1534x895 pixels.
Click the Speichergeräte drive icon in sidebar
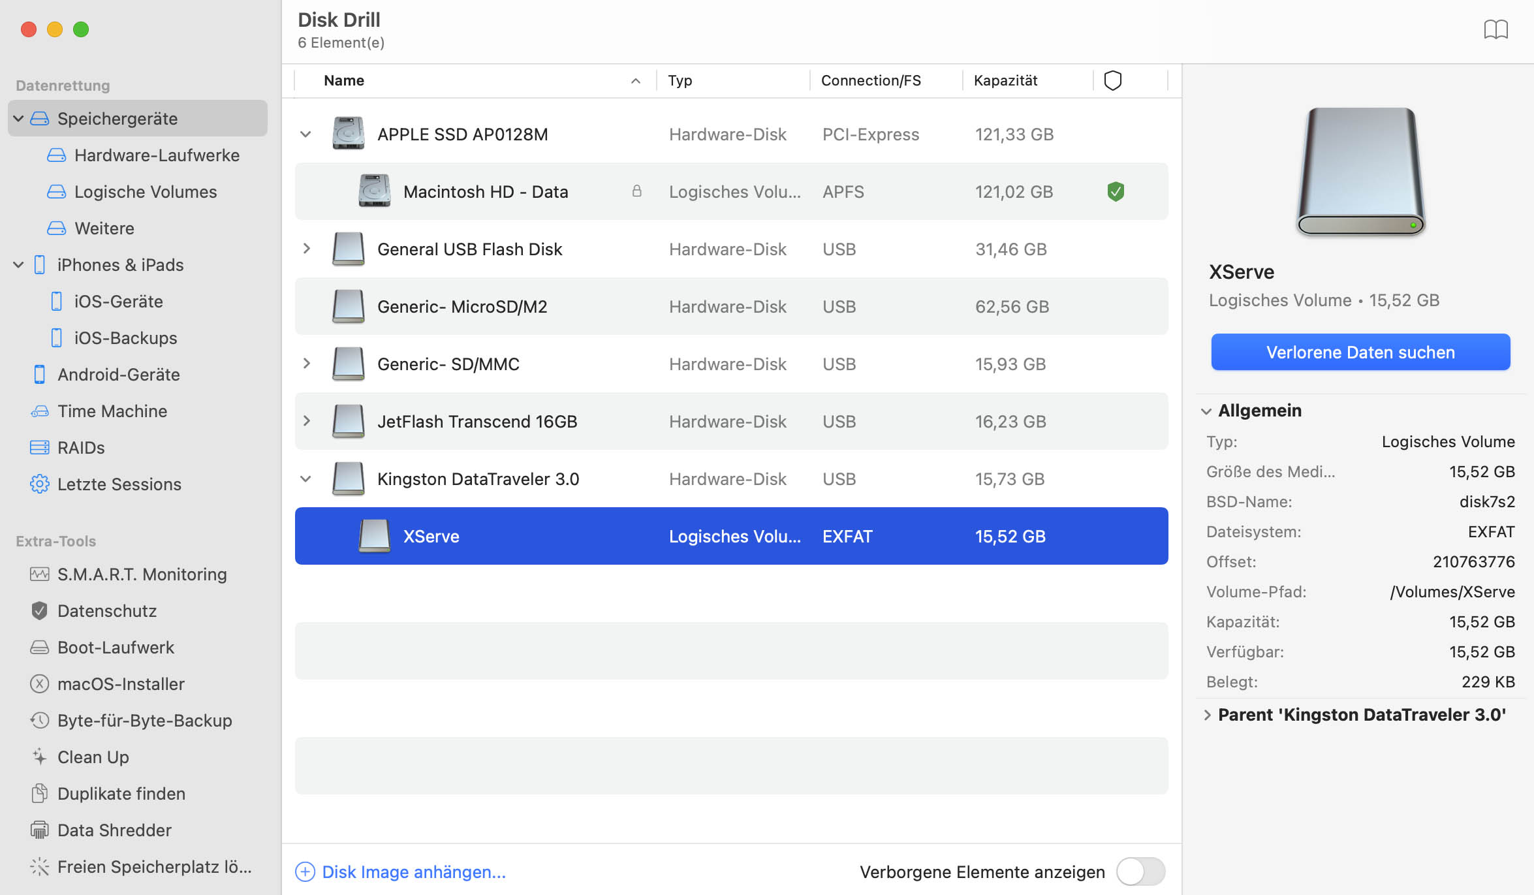point(40,118)
